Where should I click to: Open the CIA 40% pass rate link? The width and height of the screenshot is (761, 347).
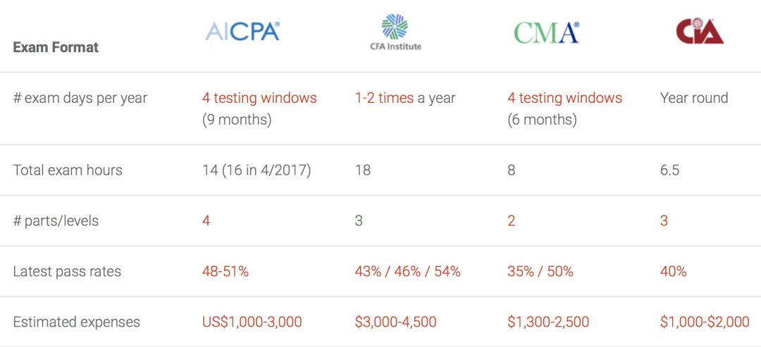tap(673, 272)
